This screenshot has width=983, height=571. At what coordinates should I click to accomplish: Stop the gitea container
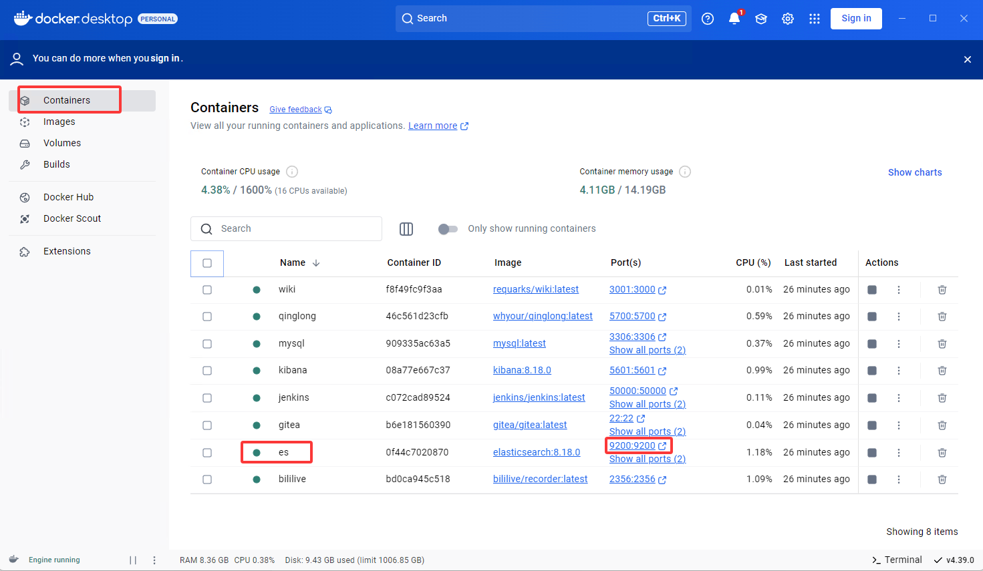(872, 425)
